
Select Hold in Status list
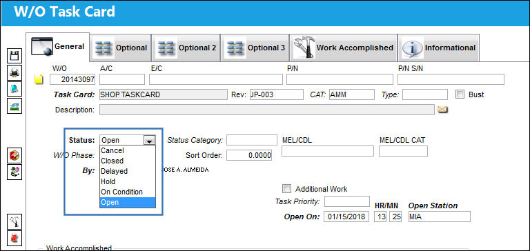(x=128, y=182)
